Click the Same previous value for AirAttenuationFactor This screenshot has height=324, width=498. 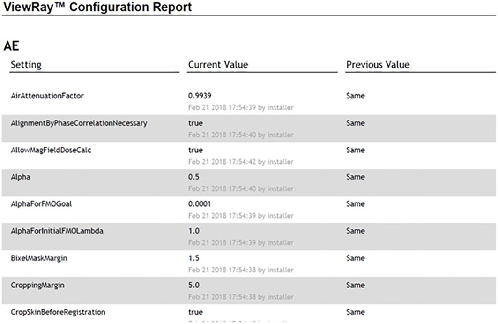[356, 96]
